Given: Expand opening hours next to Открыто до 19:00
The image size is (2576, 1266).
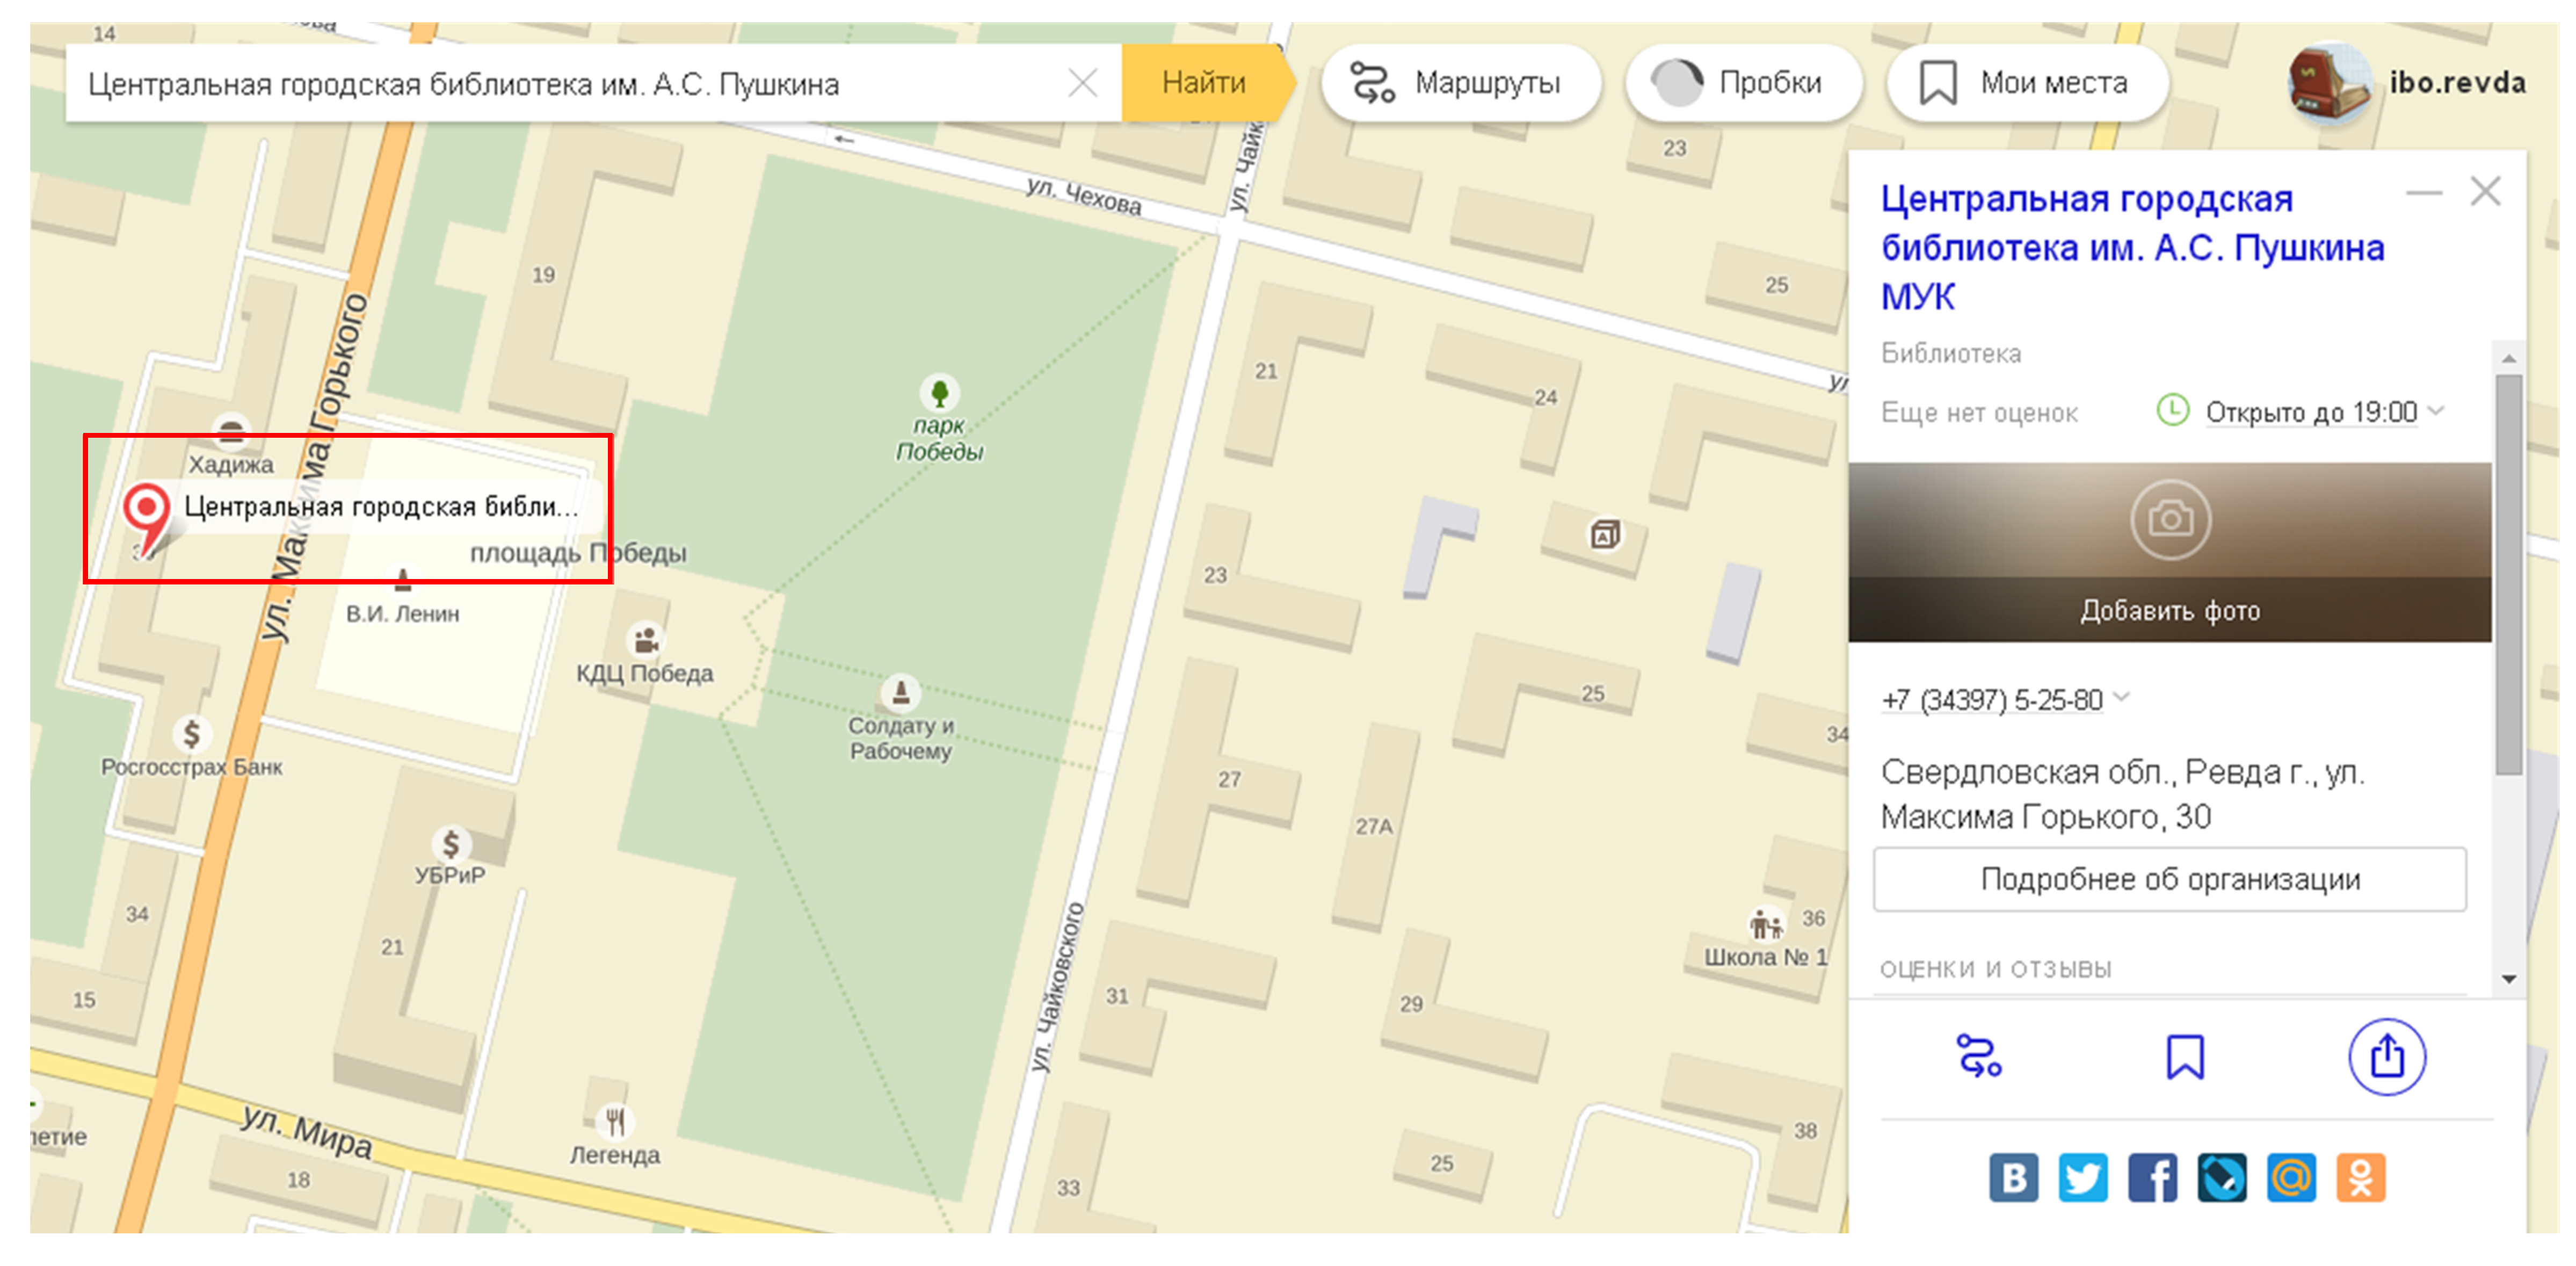Looking at the screenshot, I should [2437, 410].
